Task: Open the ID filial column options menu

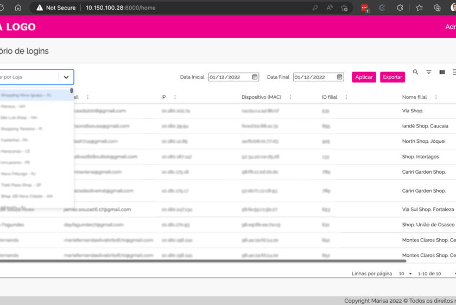Action: pyautogui.click(x=346, y=97)
